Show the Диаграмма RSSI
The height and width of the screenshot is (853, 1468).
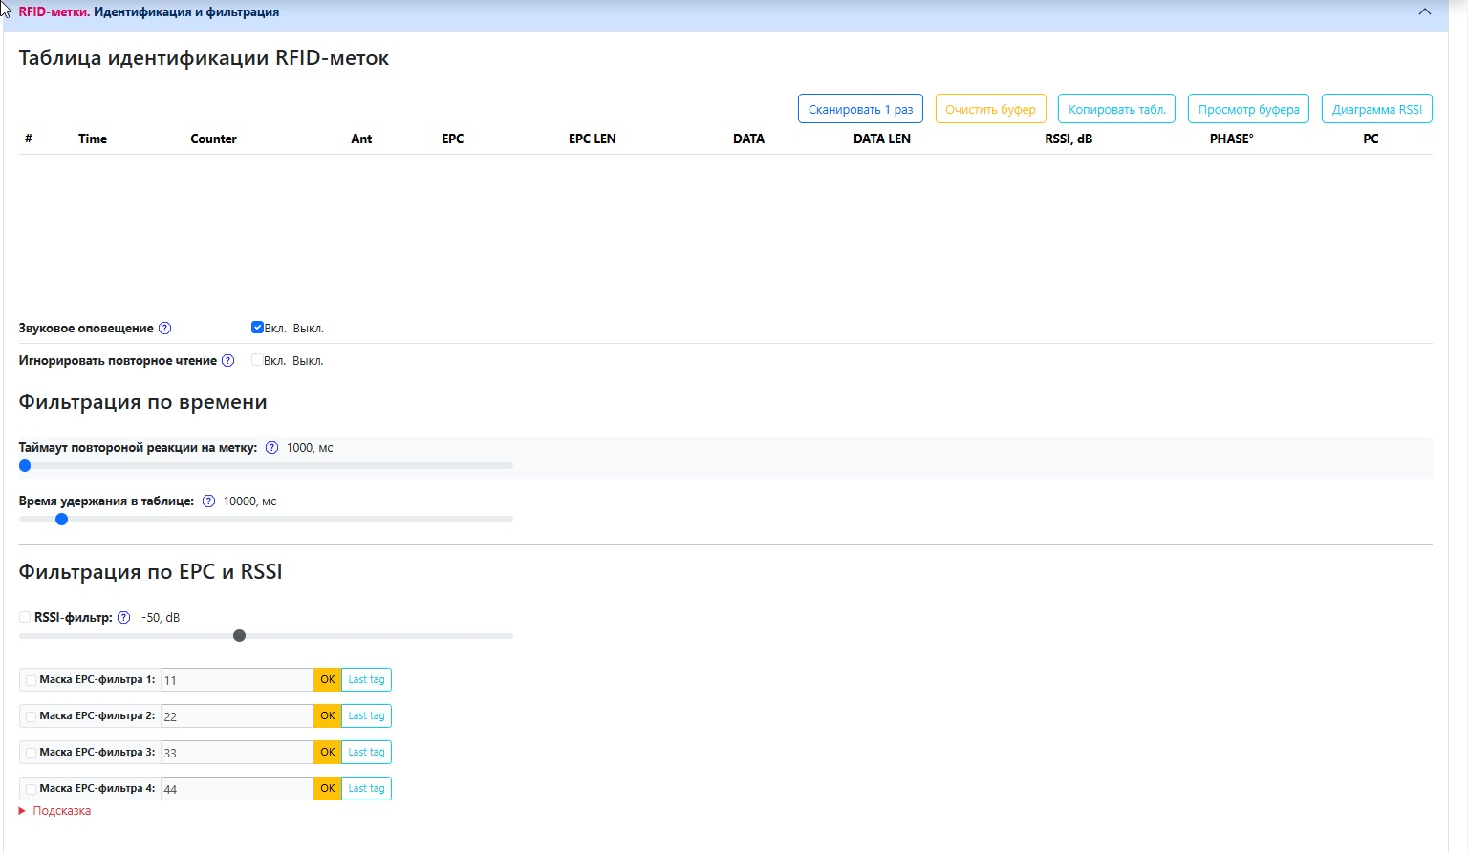(1376, 109)
